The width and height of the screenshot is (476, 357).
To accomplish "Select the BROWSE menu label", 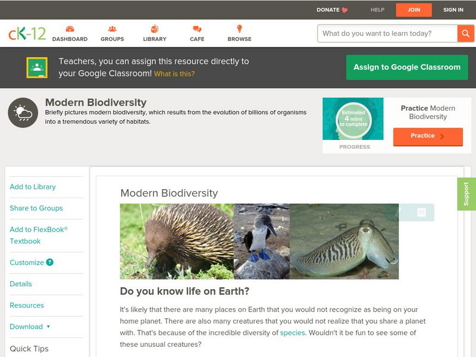I will pos(240,39).
